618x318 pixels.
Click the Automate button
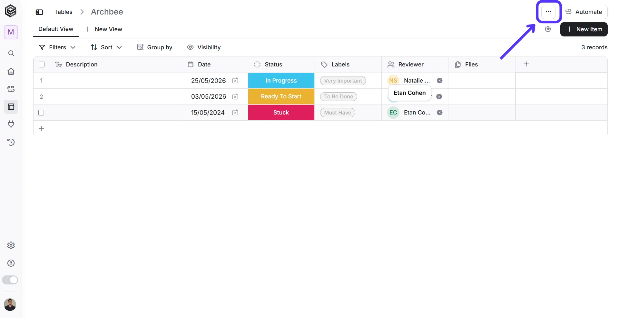[584, 12]
